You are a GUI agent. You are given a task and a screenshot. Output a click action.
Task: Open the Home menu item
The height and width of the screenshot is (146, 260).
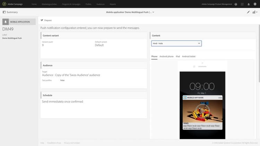pyautogui.click(x=34, y=4)
